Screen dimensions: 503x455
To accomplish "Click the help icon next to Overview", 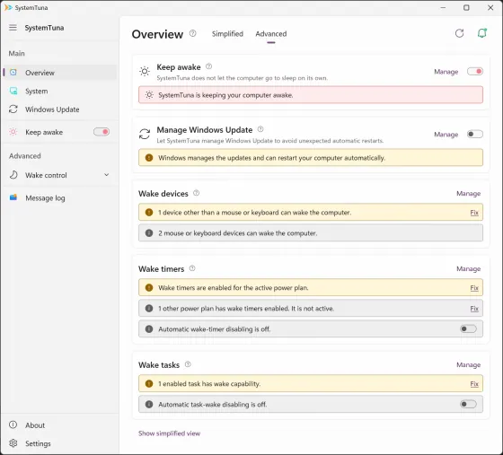I will click(x=192, y=33).
